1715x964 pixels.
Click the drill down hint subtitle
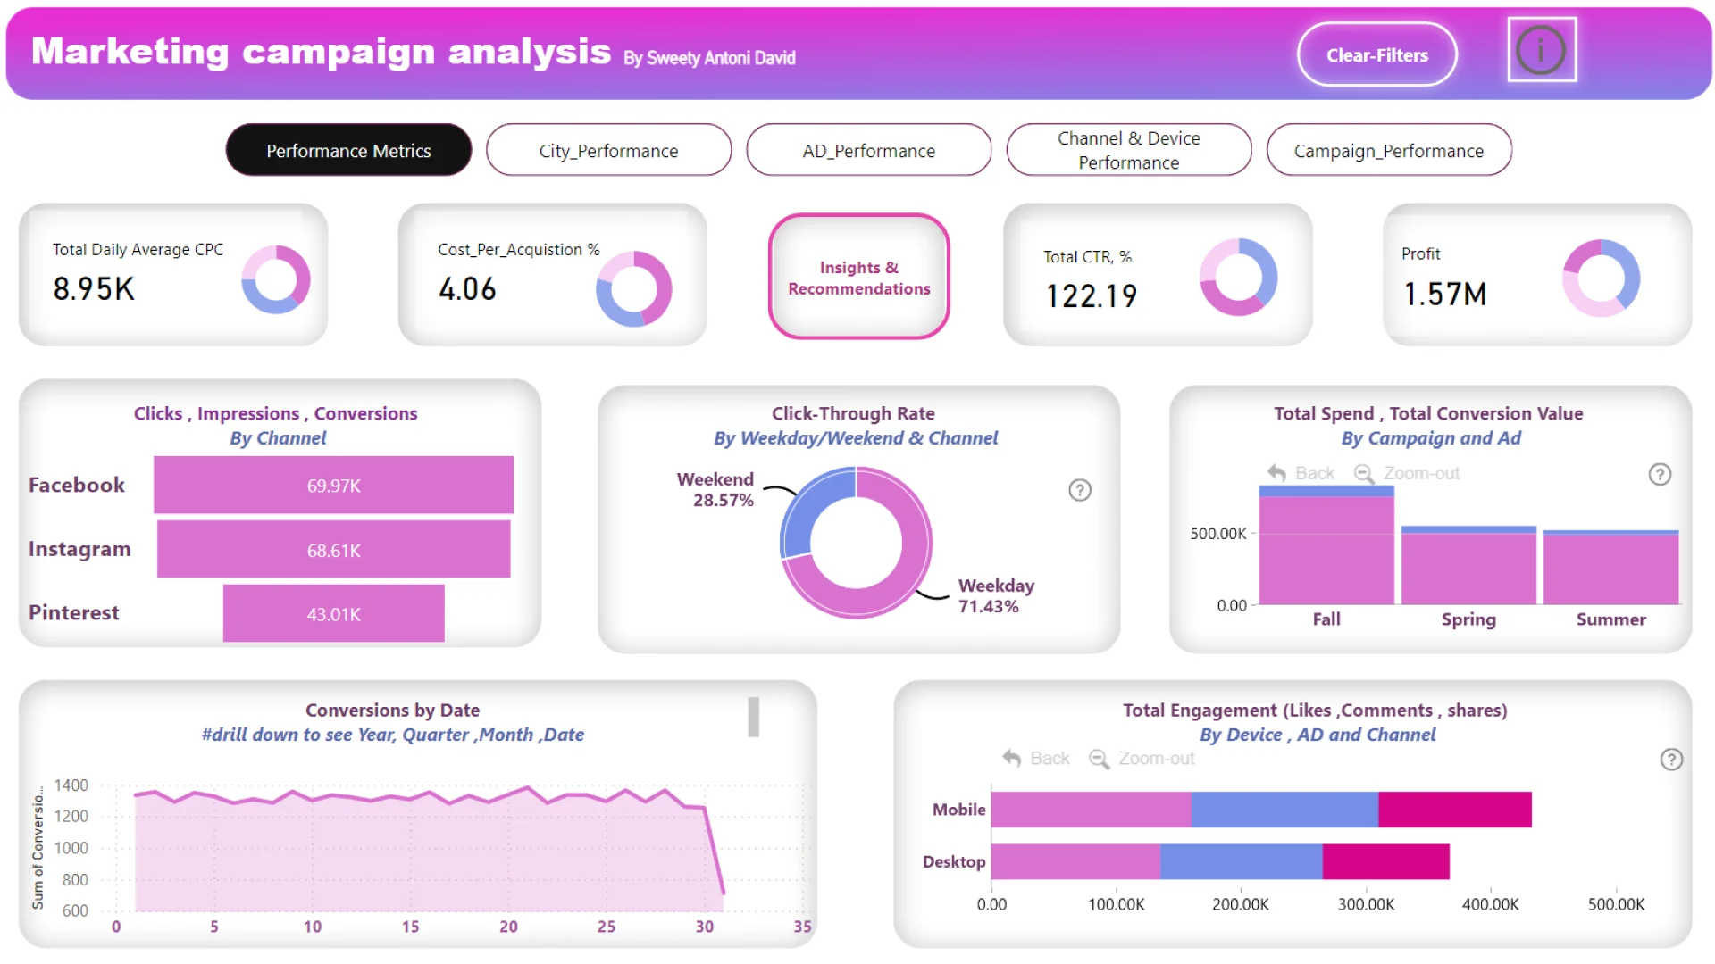pos(392,735)
